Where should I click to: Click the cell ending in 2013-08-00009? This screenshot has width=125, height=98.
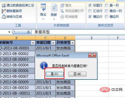[17, 82]
